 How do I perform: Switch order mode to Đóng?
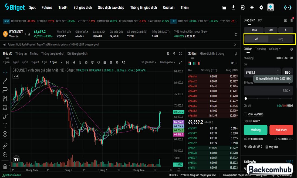click(x=281, y=39)
